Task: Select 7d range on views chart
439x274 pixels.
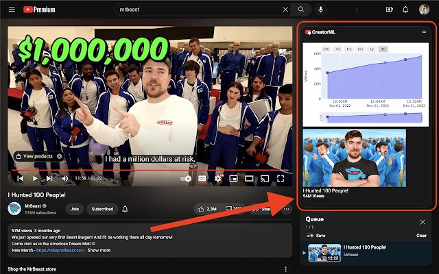Action: (337, 49)
